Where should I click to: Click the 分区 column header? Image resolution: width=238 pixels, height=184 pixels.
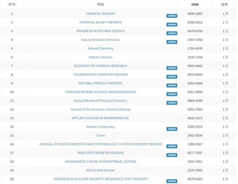(224, 4)
